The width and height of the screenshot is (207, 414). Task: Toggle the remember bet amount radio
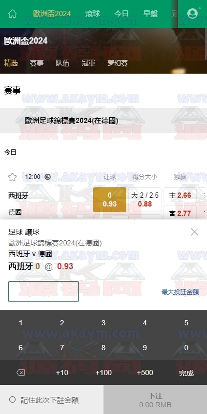coord(12,400)
